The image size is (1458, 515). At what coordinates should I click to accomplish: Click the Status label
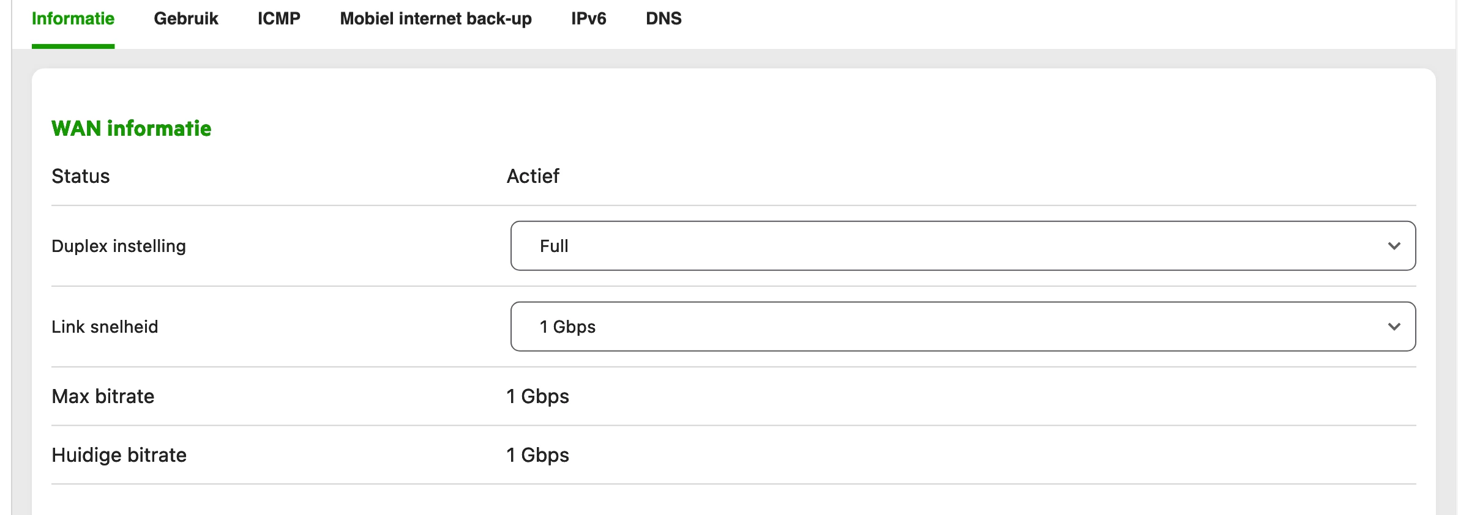[81, 176]
